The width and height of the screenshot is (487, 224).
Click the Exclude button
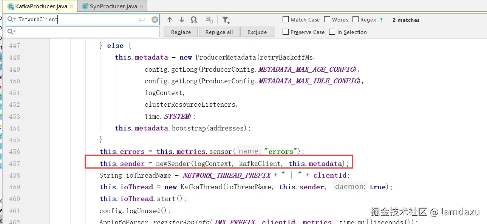(257, 32)
